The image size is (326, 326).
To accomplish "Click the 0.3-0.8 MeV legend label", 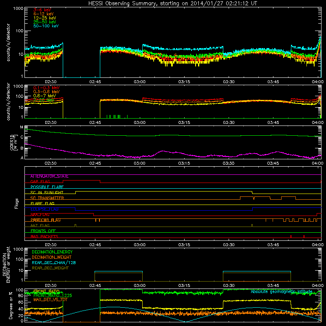I will [x=46, y=92].
